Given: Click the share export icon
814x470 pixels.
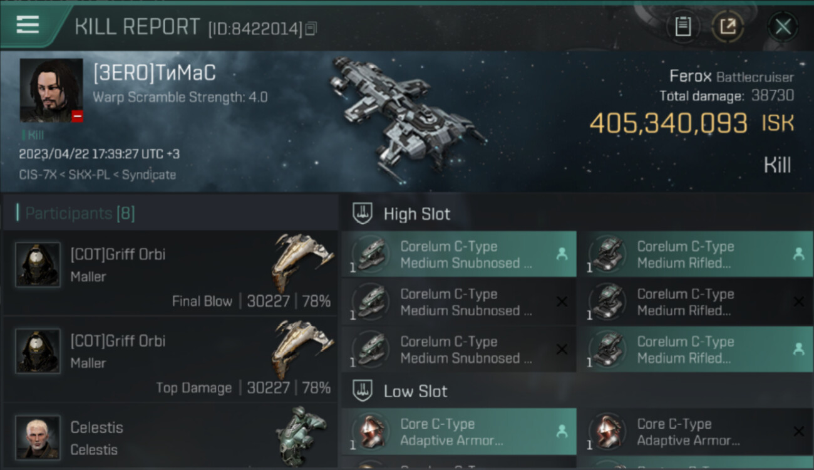Looking at the screenshot, I should click(x=728, y=27).
